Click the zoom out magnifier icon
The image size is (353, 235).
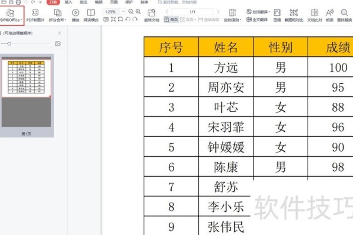coord(131,12)
